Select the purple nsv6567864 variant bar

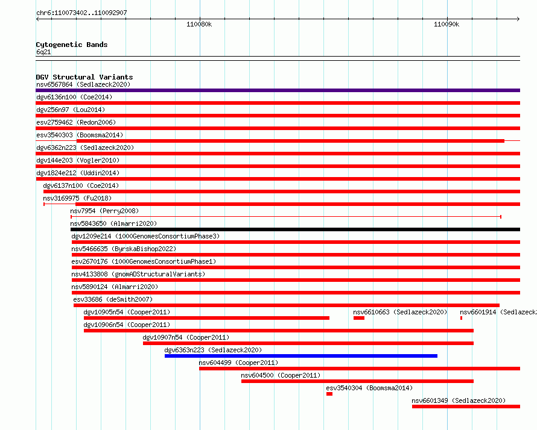pyautogui.click(x=278, y=90)
